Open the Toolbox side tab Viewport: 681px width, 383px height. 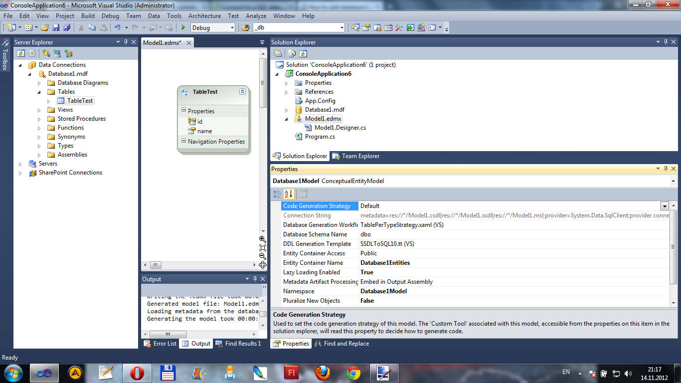point(5,55)
